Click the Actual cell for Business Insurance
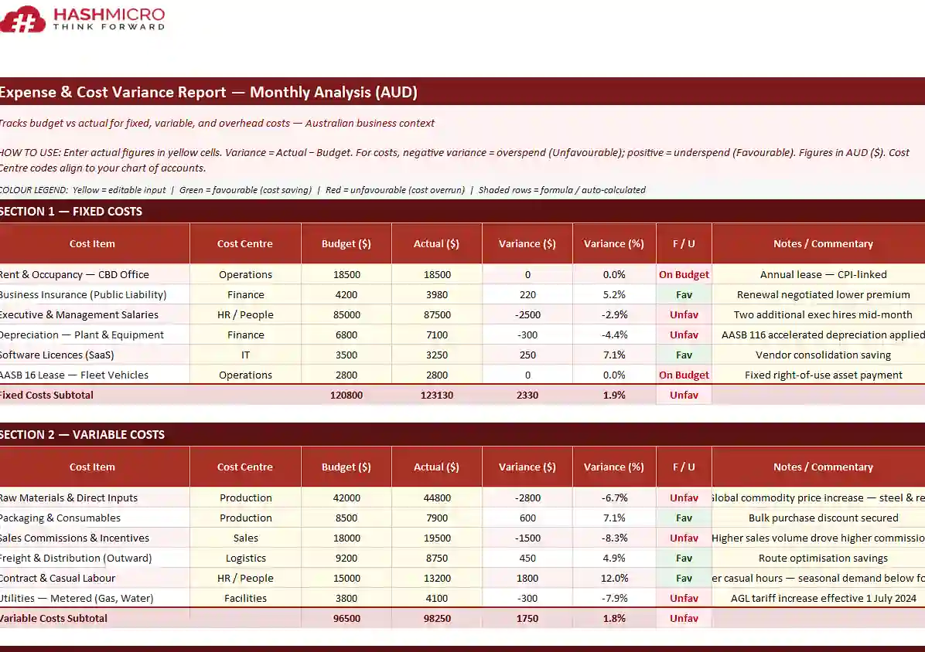Image resolution: width=925 pixels, height=652 pixels. click(436, 294)
